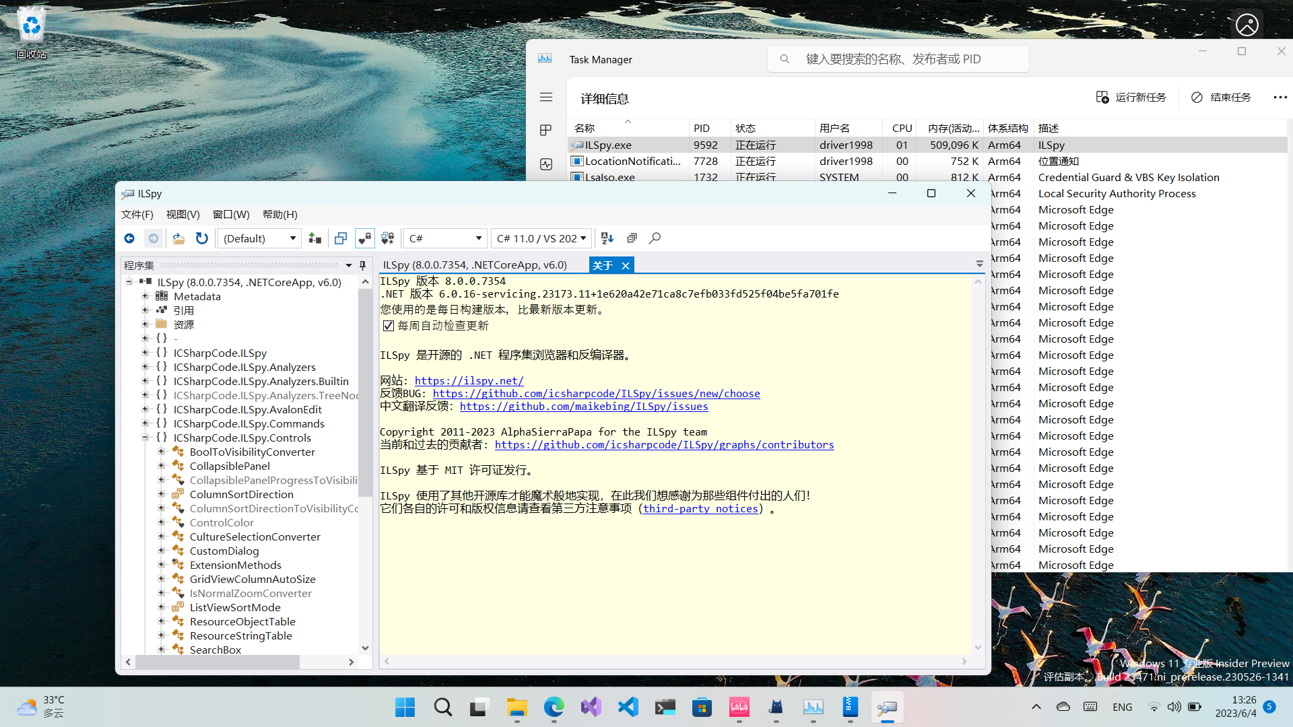Open Performance view in Task Manager sidebar
This screenshot has width=1293, height=727.
click(x=545, y=164)
